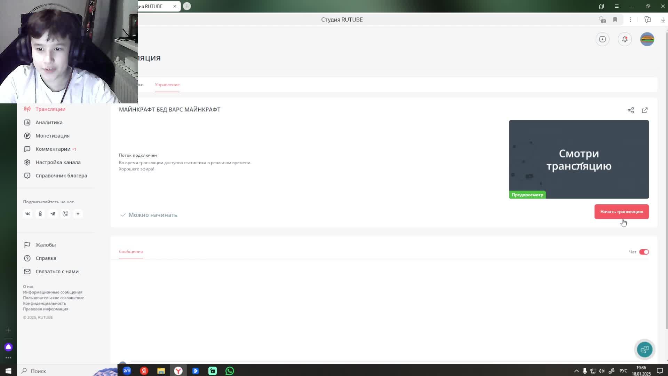Open Конфиденциальность footer link
668x376 pixels.
44,303
